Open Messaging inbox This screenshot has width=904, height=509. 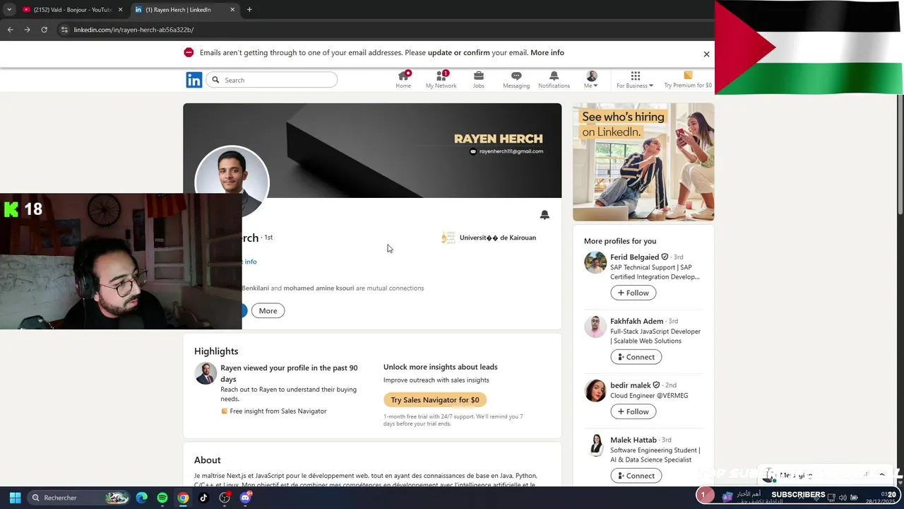click(x=516, y=80)
